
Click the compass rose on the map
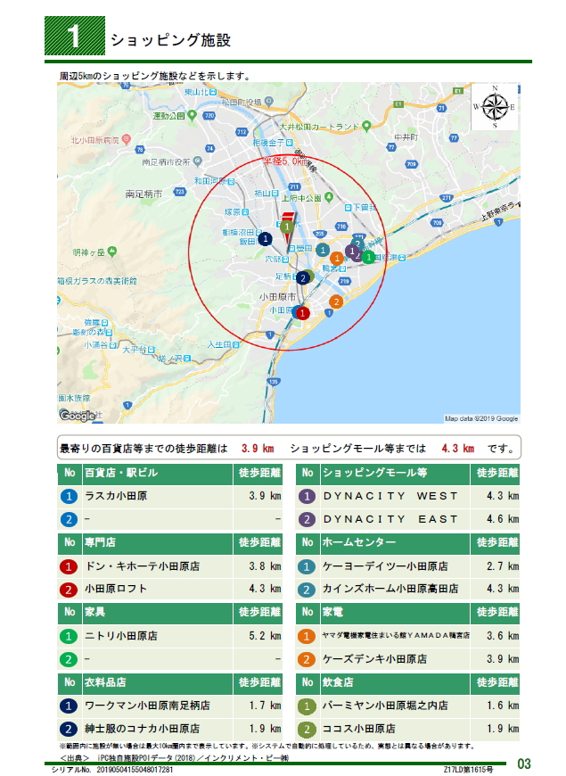tap(495, 106)
